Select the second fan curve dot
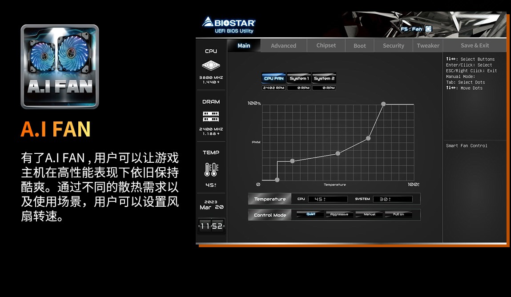The height and width of the screenshot is (297, 511). pyautogui.click(x=292, y=161)
